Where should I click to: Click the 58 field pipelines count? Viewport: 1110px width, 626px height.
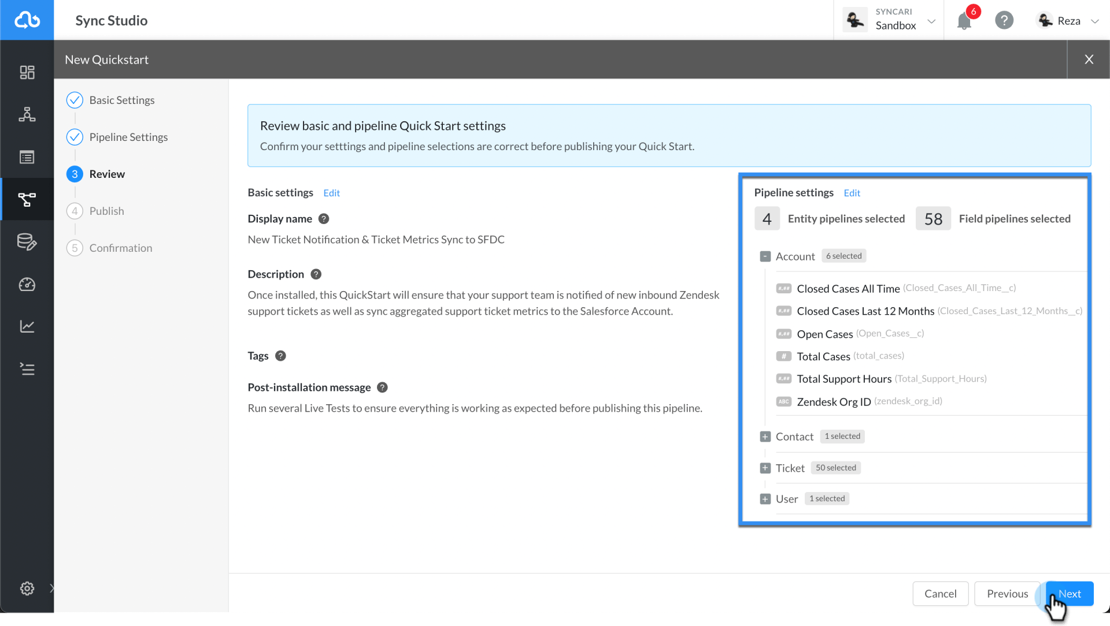[933, 219]
